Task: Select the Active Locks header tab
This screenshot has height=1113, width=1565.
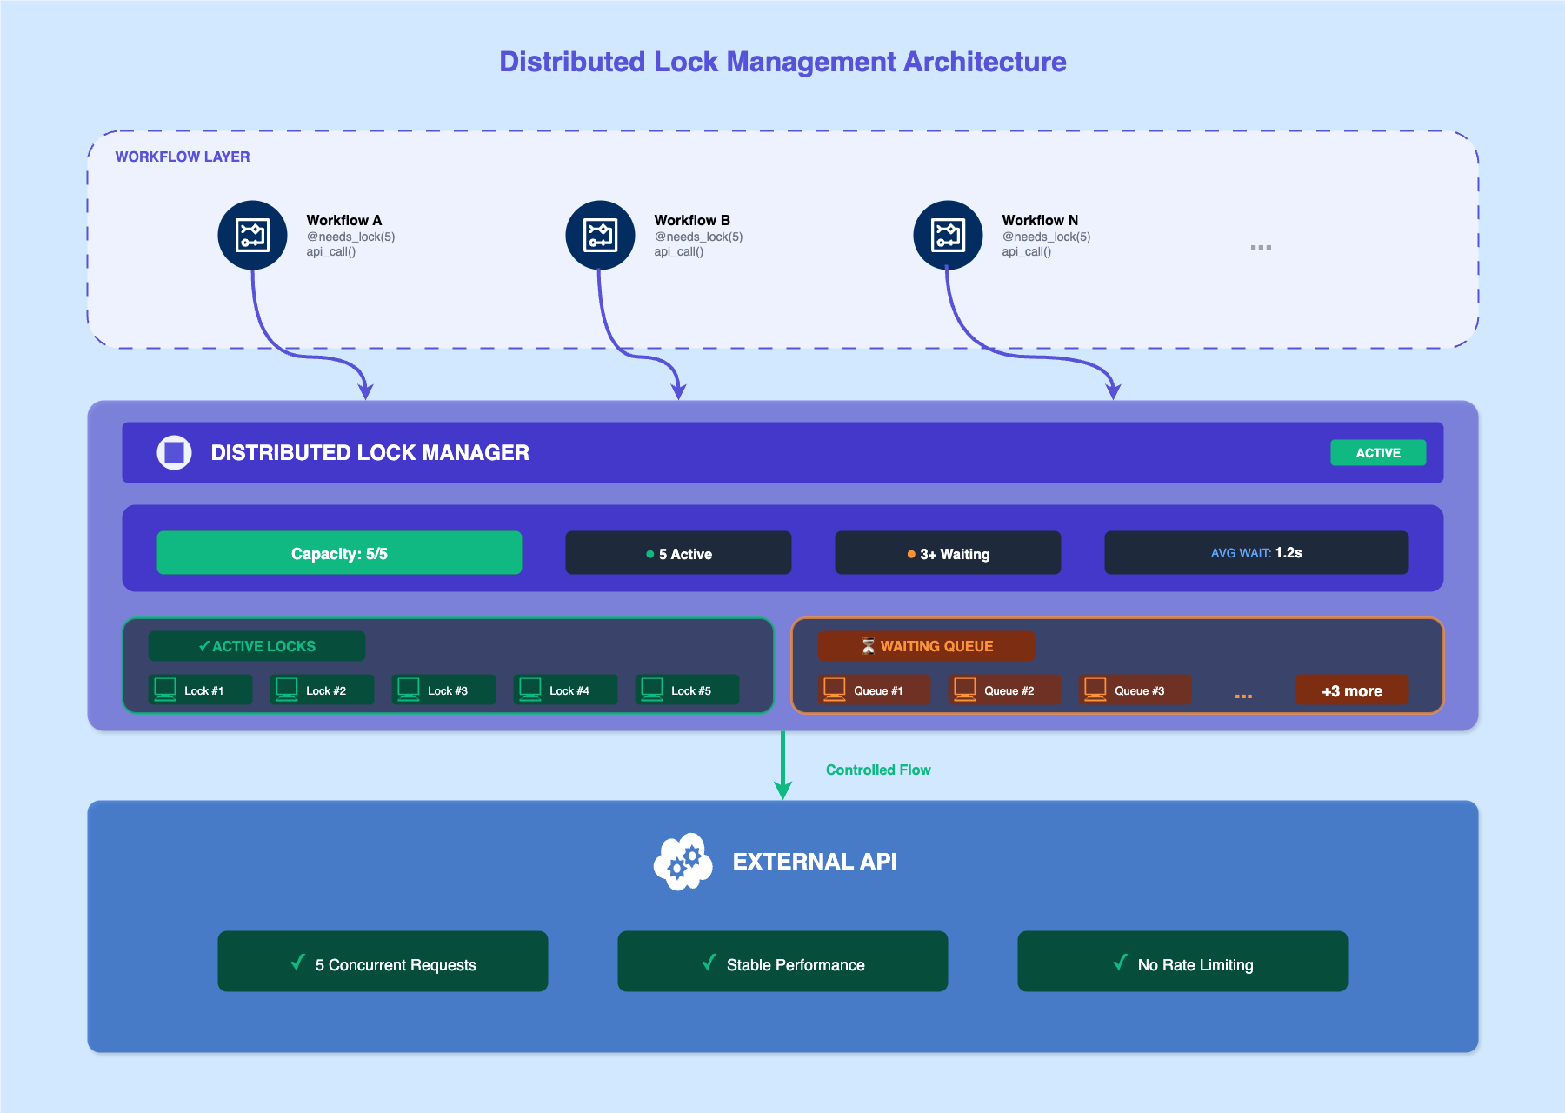Action: (x=256, y=646)
